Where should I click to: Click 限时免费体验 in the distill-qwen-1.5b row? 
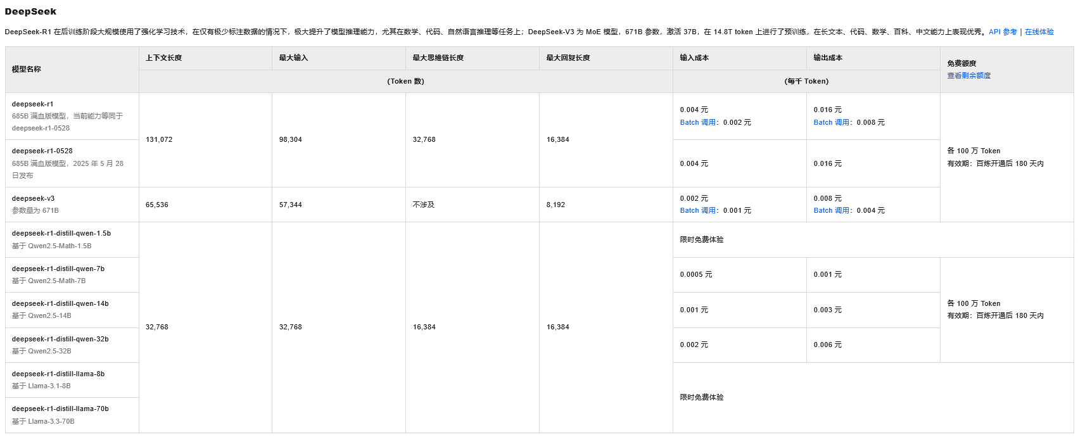(x=702, y=239)
